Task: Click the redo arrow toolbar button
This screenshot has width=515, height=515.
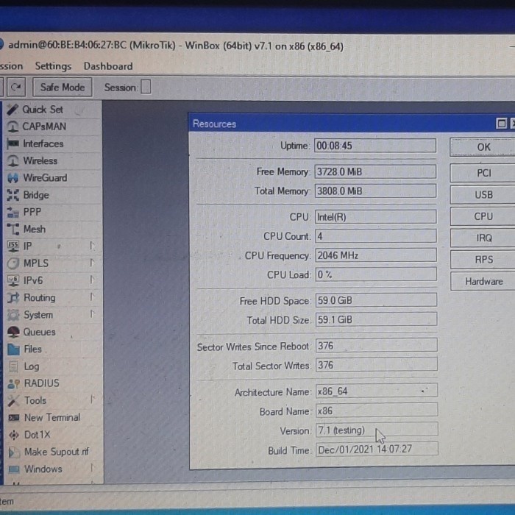Action: pyautogui.click(x=15, y=87)
